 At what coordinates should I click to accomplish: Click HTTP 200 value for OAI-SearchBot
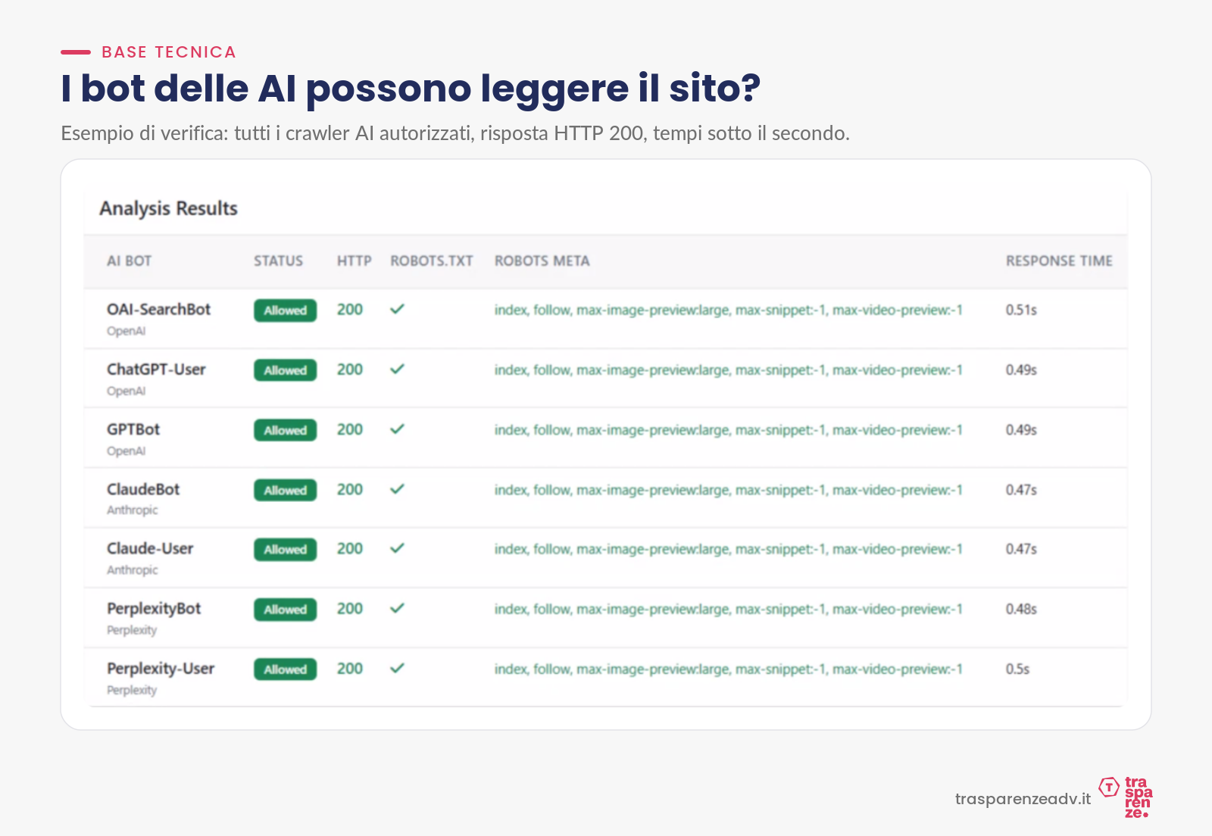pos(350,309)
